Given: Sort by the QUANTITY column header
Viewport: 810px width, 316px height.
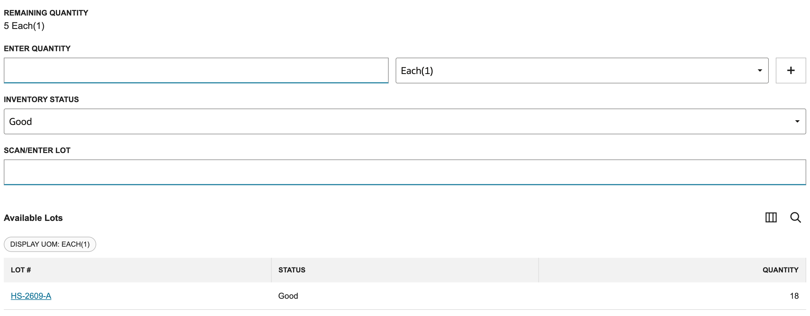Looking at the screenshot, I should 780,270.
